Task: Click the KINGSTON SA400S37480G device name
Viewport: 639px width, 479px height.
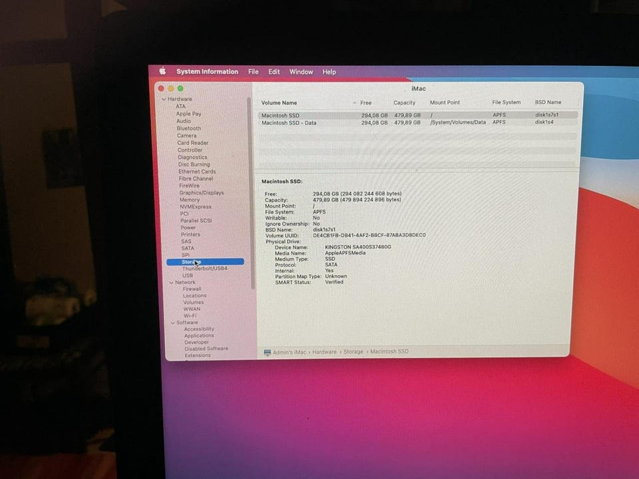Action: click(x=358, y=247)
